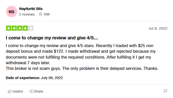Click the first green rating star
Viewport: 173px width, 98px height.
point(9,28)
